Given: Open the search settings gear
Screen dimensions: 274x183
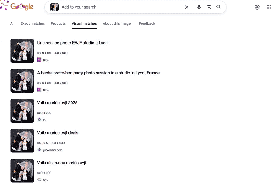Looking at the screenshot, I should click(x=257, y=7).
